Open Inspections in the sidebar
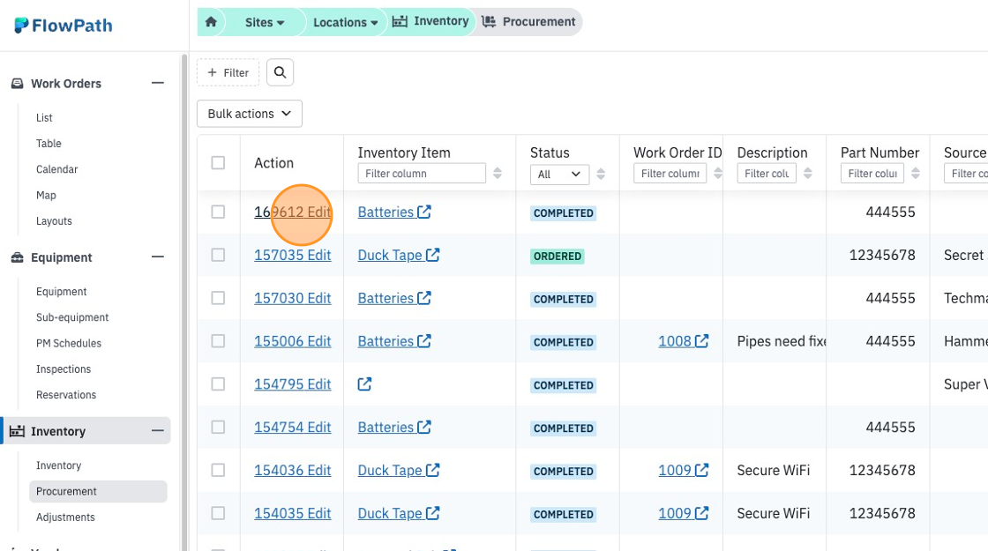988x551 pixels. tap(64, 369)
